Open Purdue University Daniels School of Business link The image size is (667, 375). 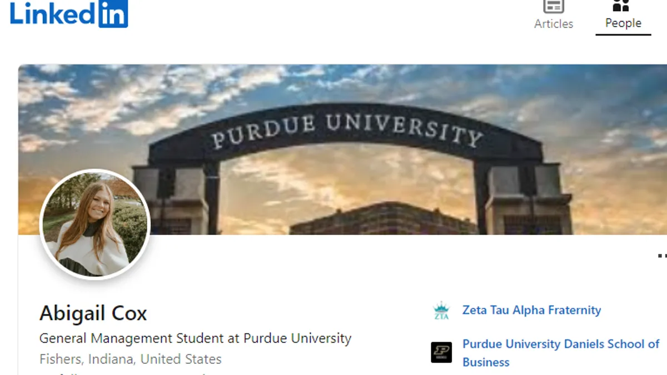coord(561,353)
